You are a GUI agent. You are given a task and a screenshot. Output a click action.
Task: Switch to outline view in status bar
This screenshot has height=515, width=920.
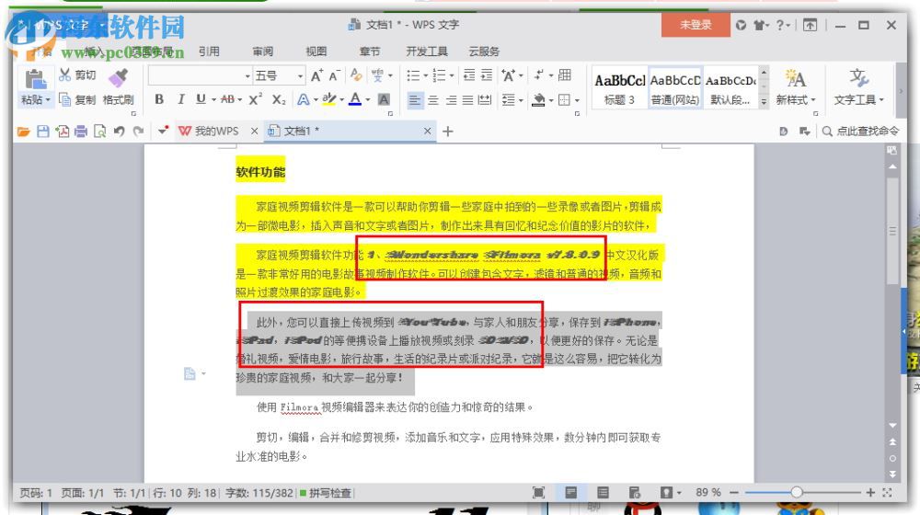coord(603,493)
